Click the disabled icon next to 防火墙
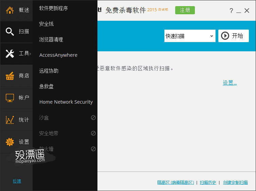Image resolution: width=256 pixels, height=191 pixels. pyautogui.click(x=93, y=149)
